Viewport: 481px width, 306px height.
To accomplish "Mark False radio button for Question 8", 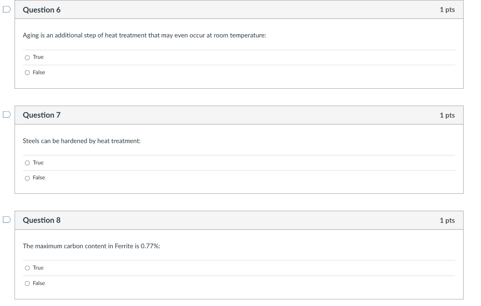I will [x=27, y=283].
